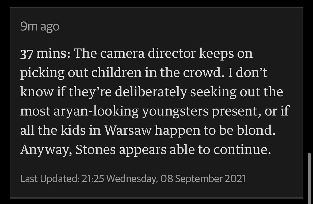Click the "21:25" update time
The image size is (313, 204).
[93, 179]
